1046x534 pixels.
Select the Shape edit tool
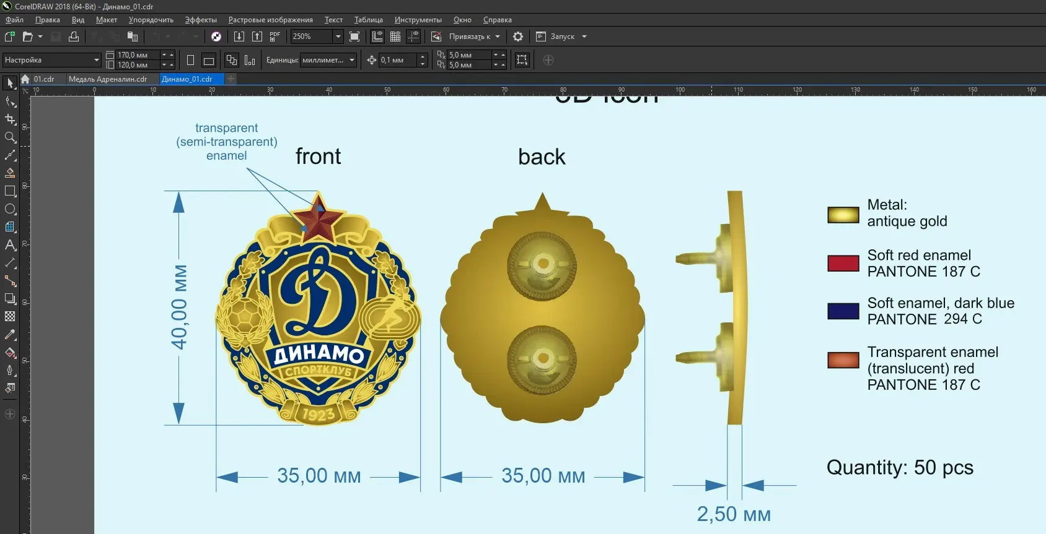[10, 101]
